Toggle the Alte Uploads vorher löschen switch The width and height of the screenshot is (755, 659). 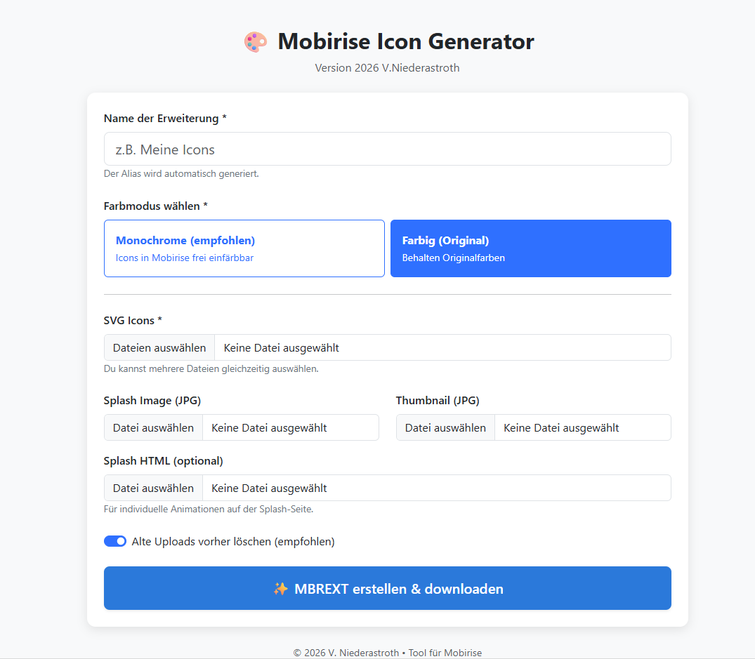tap(115, 541)
